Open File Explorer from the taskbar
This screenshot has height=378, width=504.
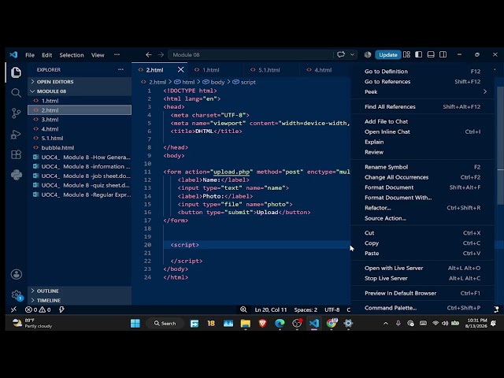245,323
